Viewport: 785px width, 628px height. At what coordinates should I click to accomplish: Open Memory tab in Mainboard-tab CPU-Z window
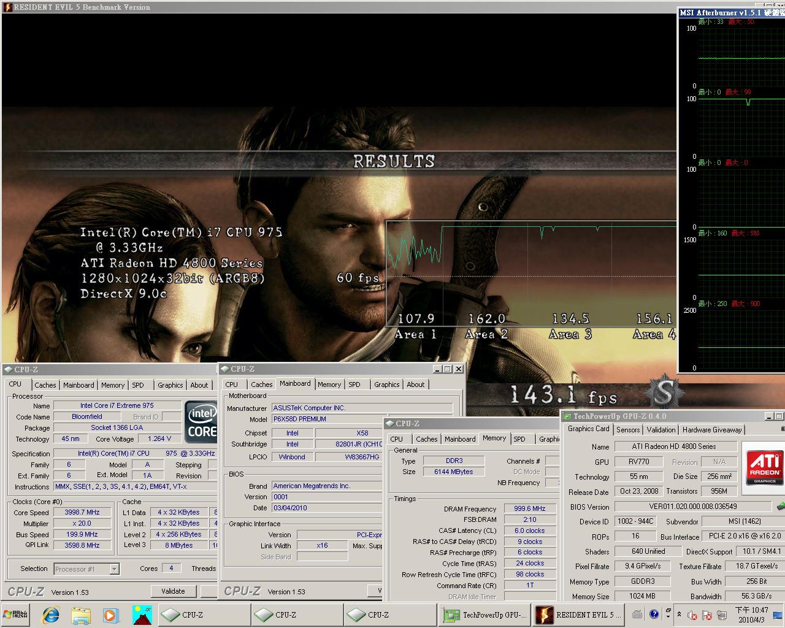coord(329,385)
